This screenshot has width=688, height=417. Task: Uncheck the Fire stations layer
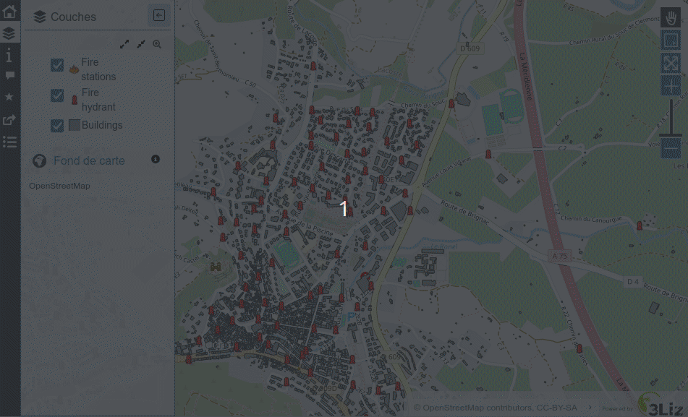pyautogui.click(x=58, y=66)
